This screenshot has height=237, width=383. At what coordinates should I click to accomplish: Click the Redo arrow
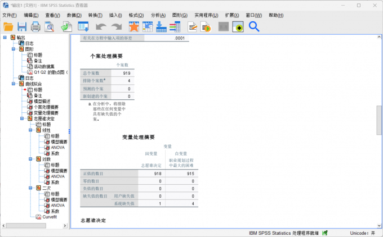(x=117, y=26)
